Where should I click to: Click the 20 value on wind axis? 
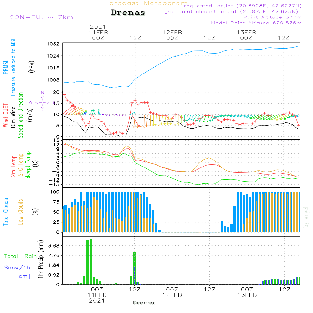(56, 92)
